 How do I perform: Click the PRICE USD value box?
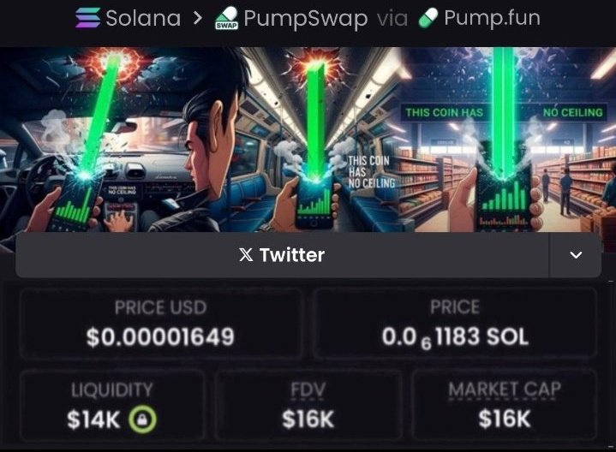(x=161, y=324)
